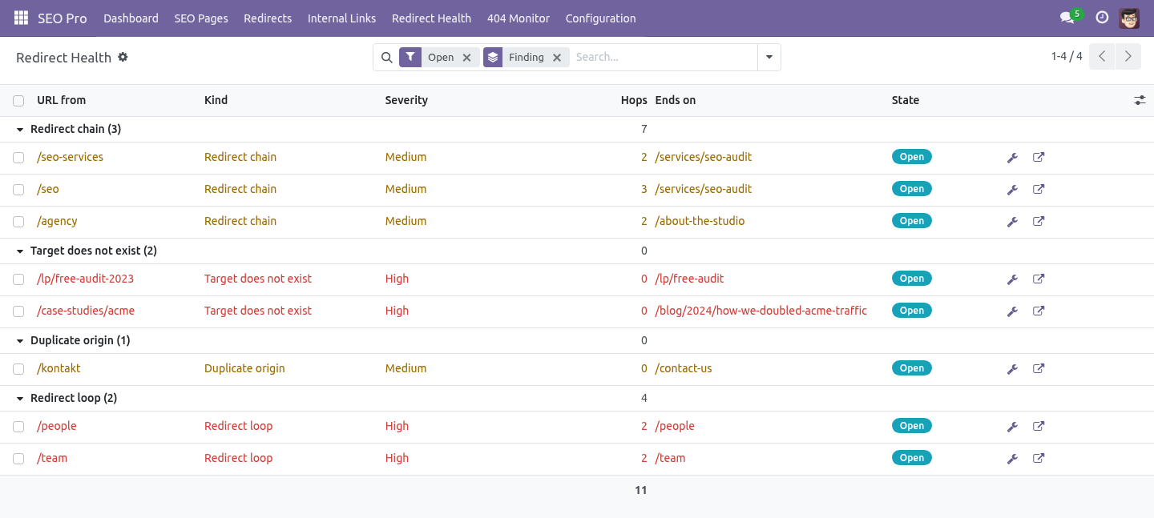Check the /people row checkbox
The height and width of the screenshot is (518, 1154).
click(x=18, y=427)
